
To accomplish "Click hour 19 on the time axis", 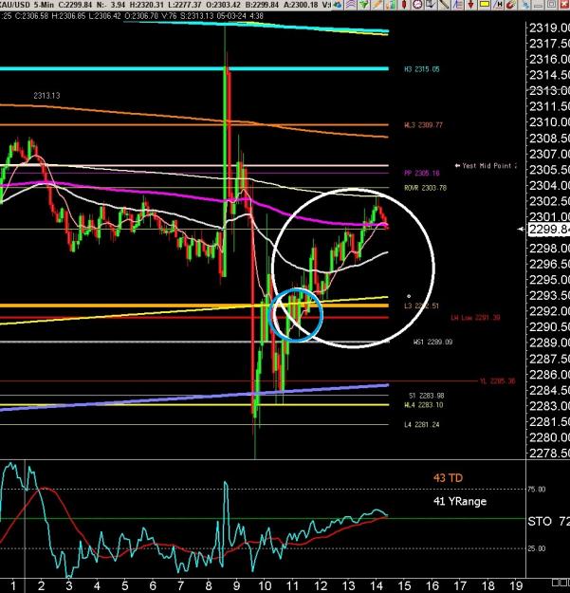I will pos(516,585).
